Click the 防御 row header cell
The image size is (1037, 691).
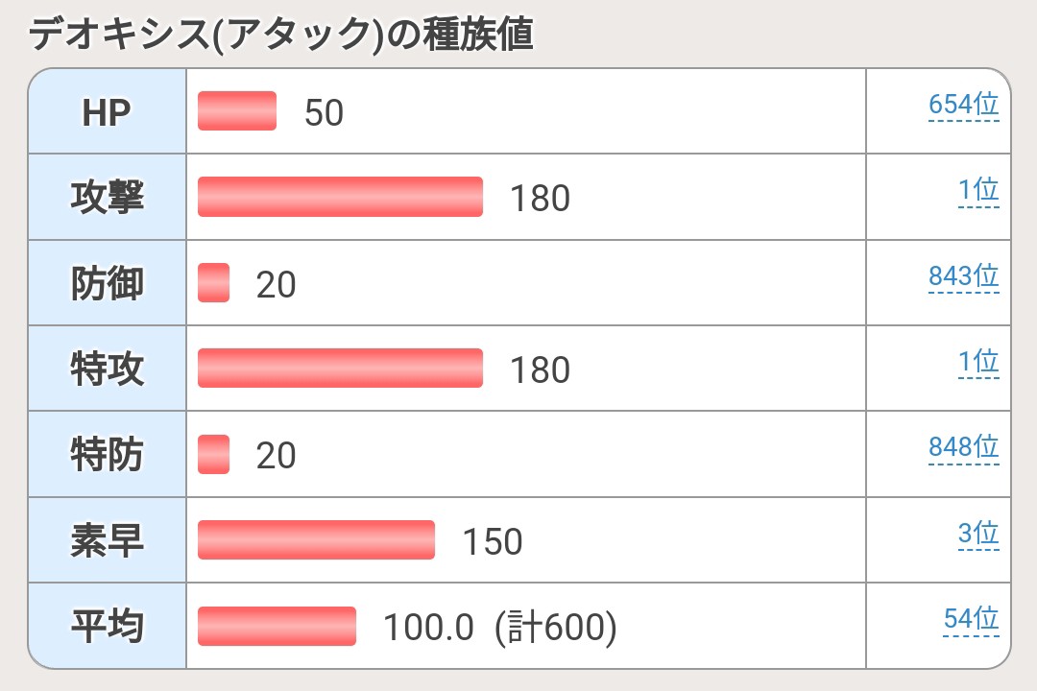pyautogui.click(x=107, y=284)
